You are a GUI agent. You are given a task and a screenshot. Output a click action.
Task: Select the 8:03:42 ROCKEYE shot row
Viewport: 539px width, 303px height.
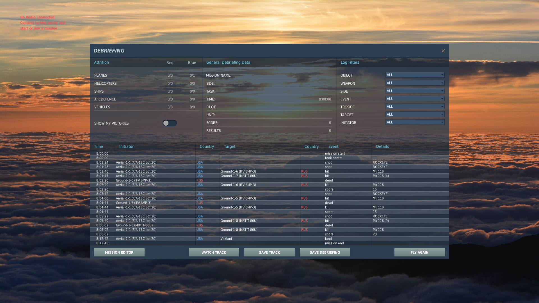click(269, 194)
